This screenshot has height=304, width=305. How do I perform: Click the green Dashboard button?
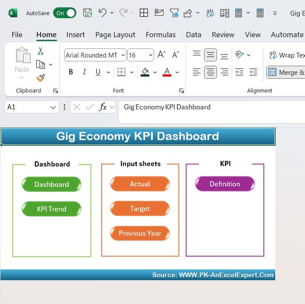pyautogui.click(x=51, y=184)
